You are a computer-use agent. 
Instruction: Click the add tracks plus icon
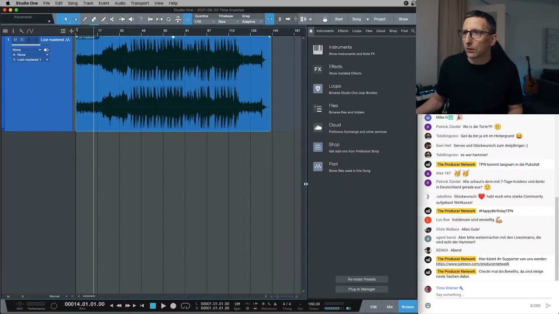point(71,31)
